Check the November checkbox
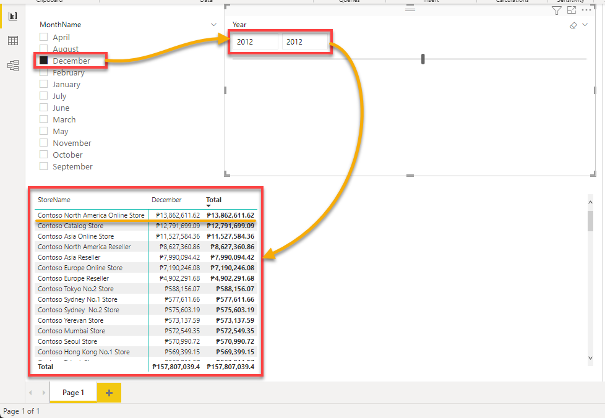 (43, 143)
